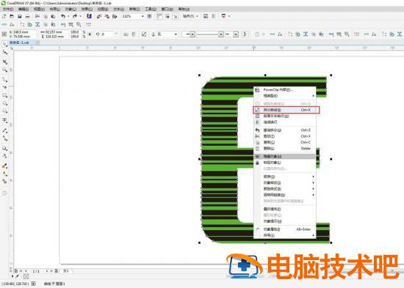Screen dimensions: 404x288
Task: Open the Edit menu in menu bar
Action: 24,9
